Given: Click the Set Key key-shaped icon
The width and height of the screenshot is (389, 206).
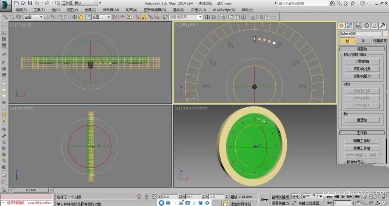Looking at the screenshot, I should [x=265, y=200].
